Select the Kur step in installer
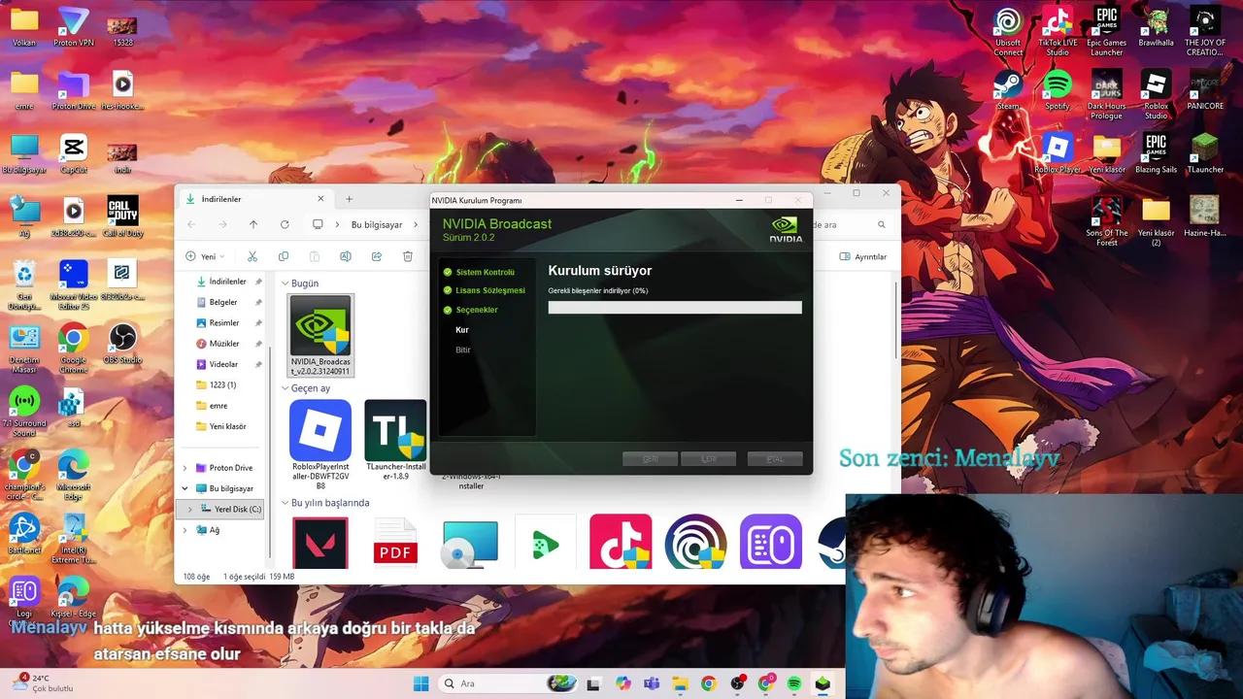This screenshot has width=1243, height=699. tap(462, 330)
